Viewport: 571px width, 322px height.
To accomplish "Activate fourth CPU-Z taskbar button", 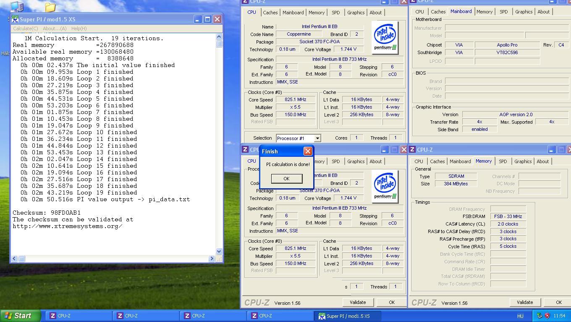I will click(x=280, y=316).
